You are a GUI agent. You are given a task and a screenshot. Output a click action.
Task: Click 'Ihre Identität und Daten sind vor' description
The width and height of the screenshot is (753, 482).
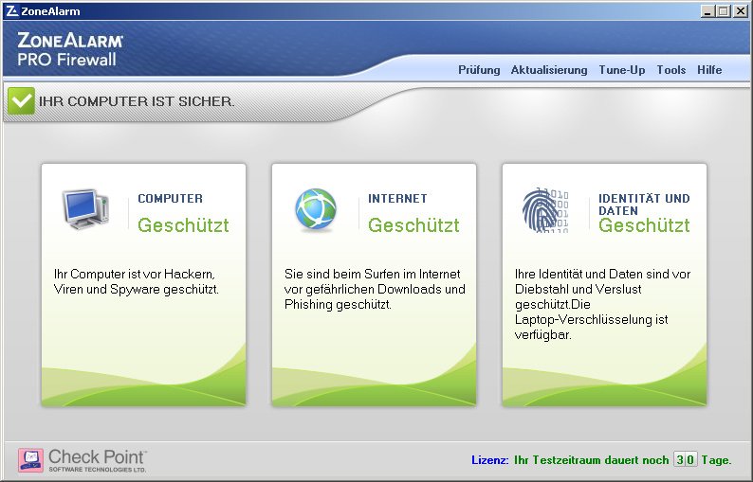coord(602,304)
